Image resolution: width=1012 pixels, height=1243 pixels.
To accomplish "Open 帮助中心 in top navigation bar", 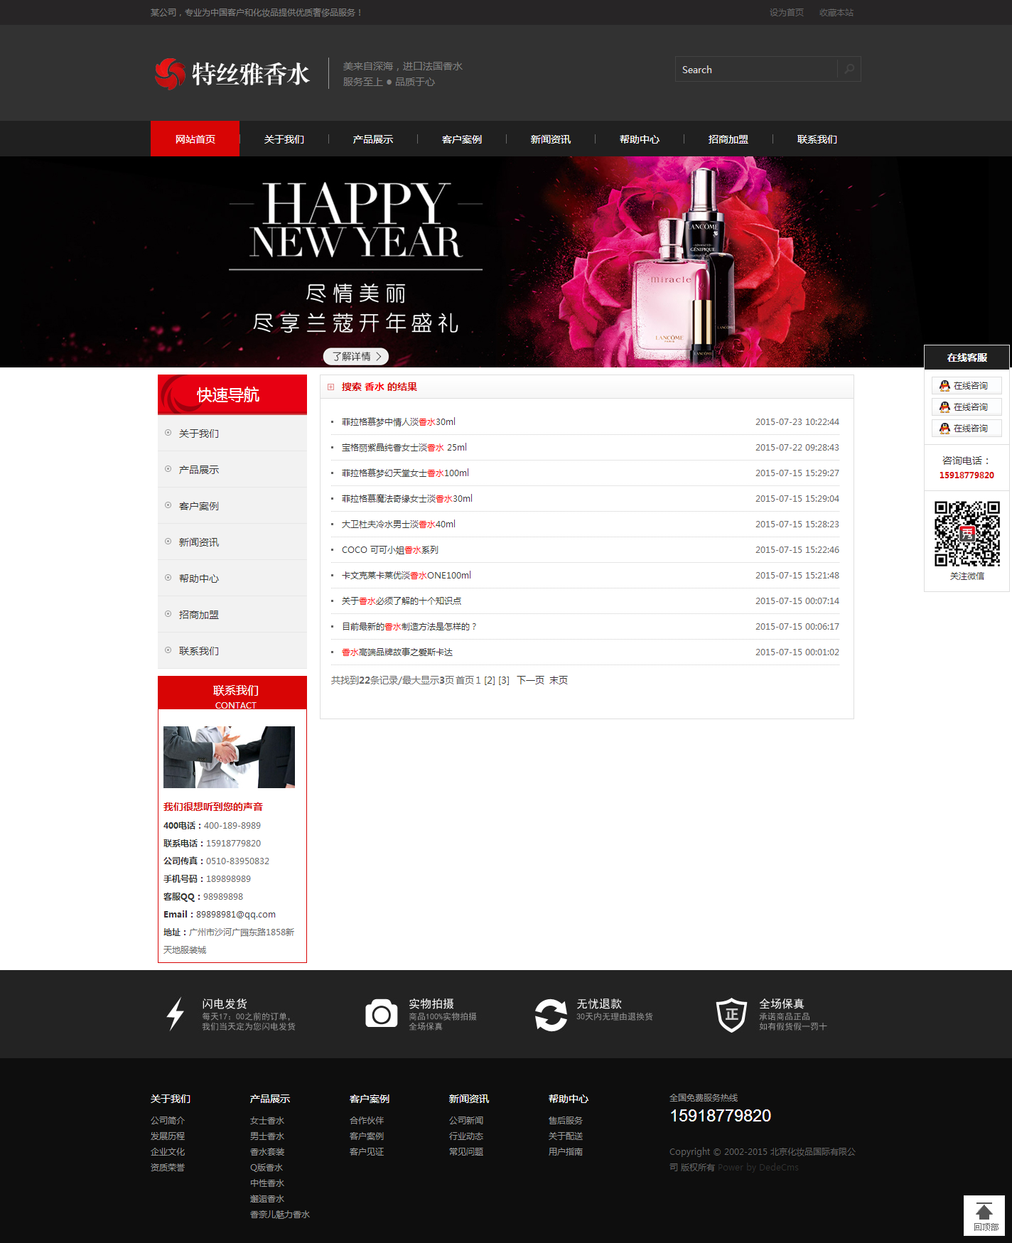I will 640,139.
